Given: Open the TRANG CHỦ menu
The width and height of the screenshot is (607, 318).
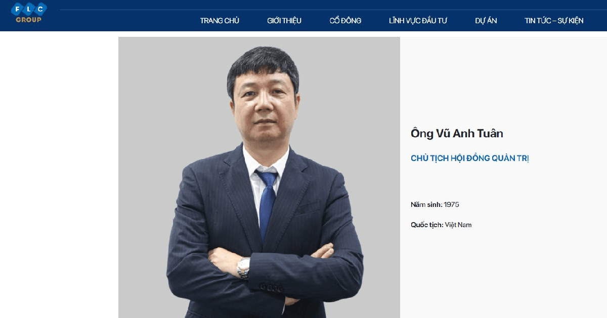Looking at the screenshot, I should pyautogui.click(x=220, y=21).
